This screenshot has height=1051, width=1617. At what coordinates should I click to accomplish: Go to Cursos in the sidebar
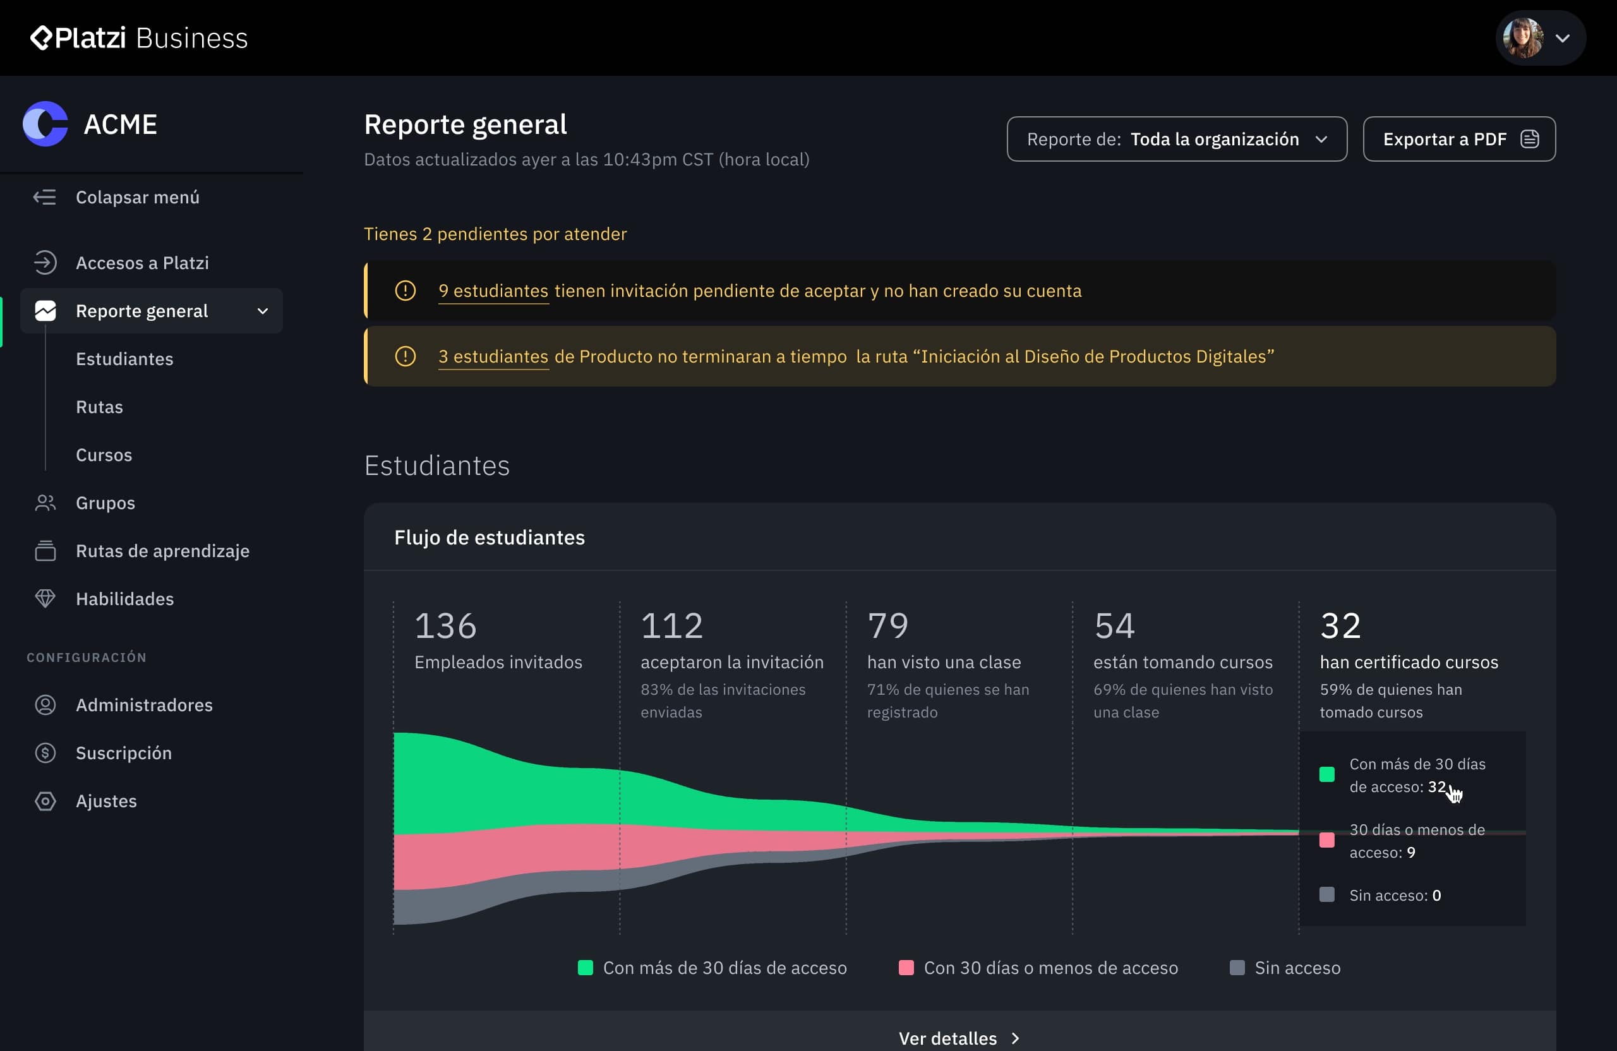point(104,455)
